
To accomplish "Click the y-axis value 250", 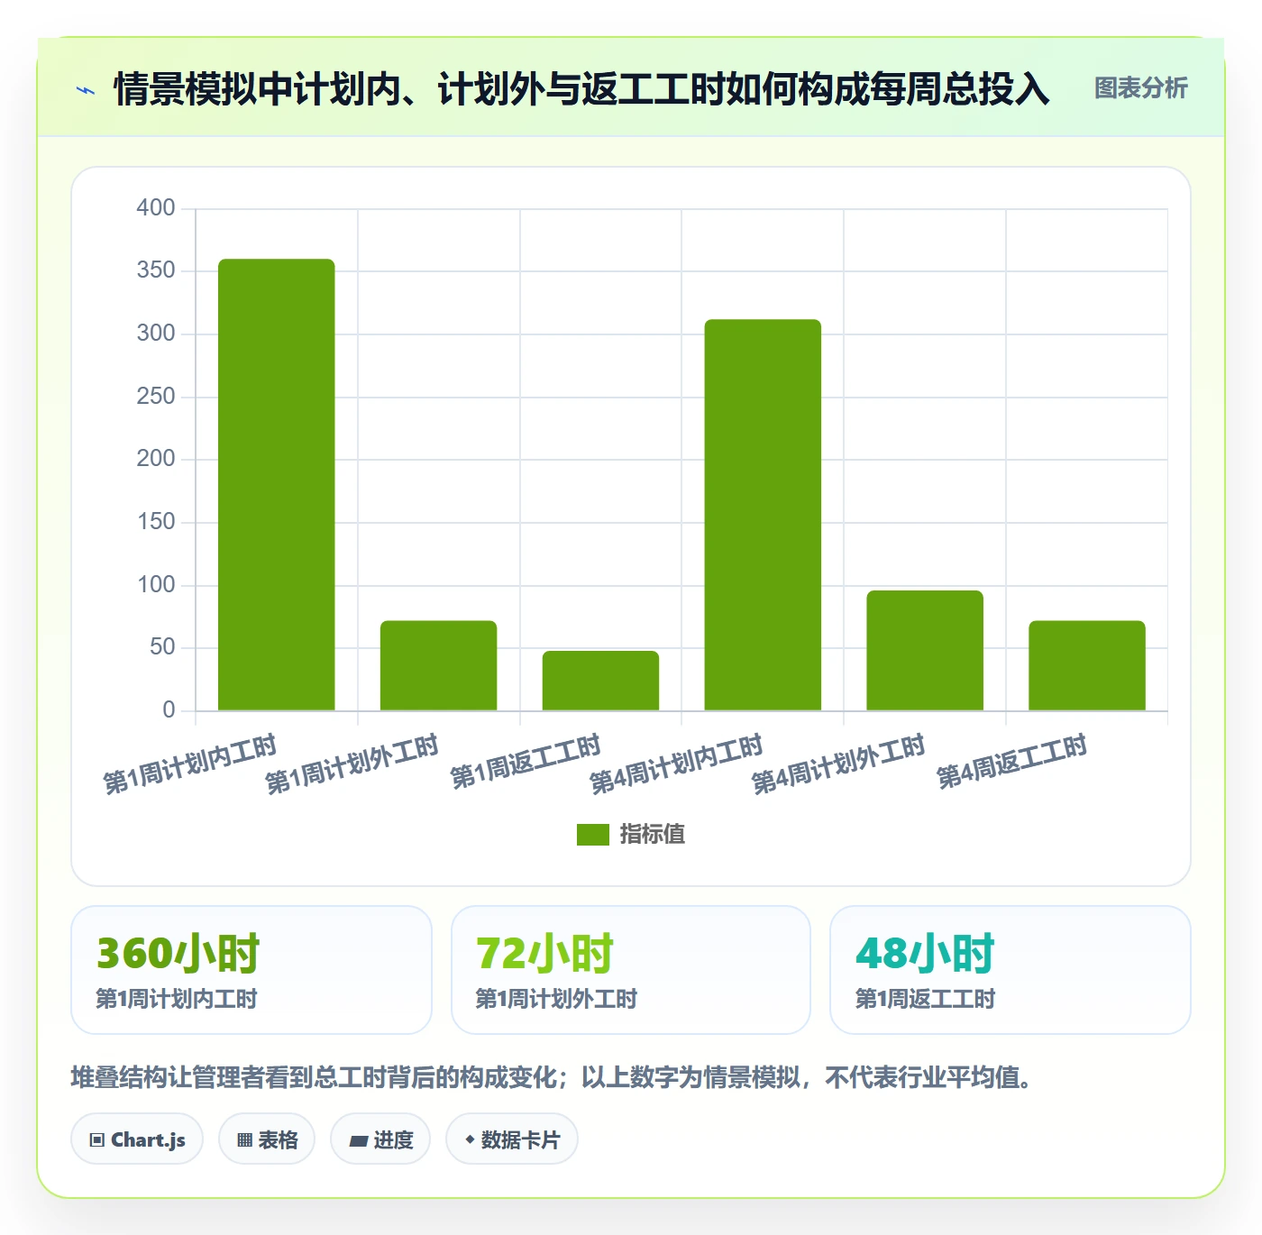I will (156, 396).
